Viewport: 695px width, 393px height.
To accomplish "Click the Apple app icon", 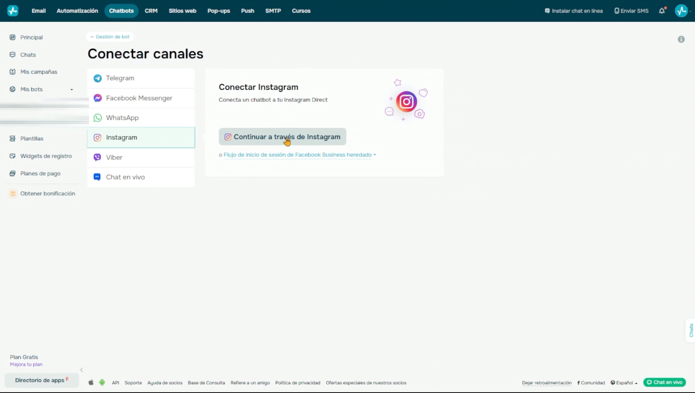I will click(91, 383).
